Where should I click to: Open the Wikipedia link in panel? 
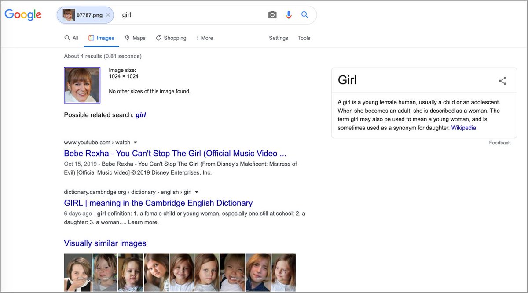(x=464, y=128)
